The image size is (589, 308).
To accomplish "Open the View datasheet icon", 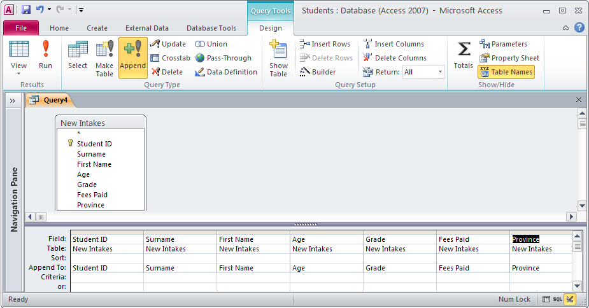I will pos(18,50).
